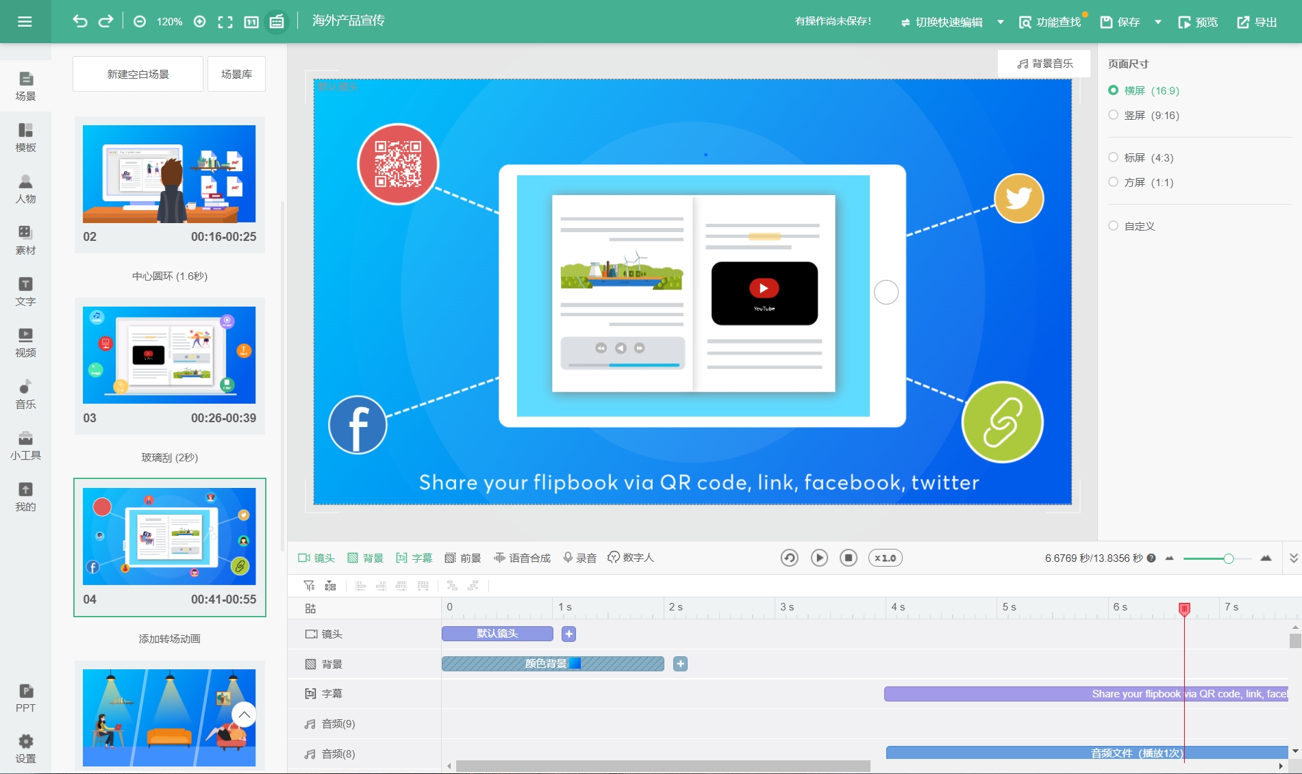Open the 视频 video panel

[25, 344]
